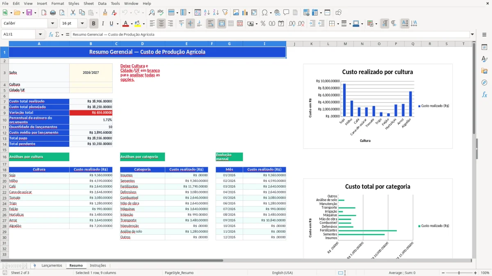Open the Data menu
The image size is (492, 276).
coord(102,3)
